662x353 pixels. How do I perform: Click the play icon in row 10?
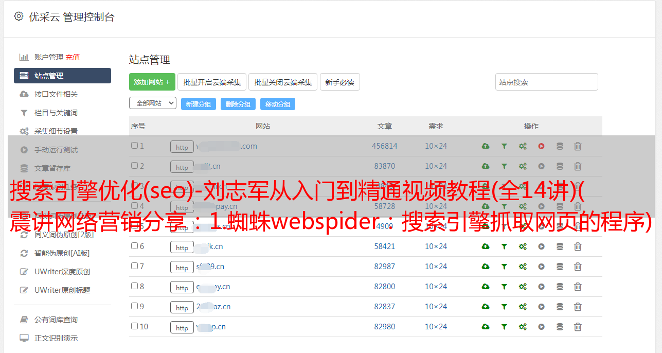point(541,327)
